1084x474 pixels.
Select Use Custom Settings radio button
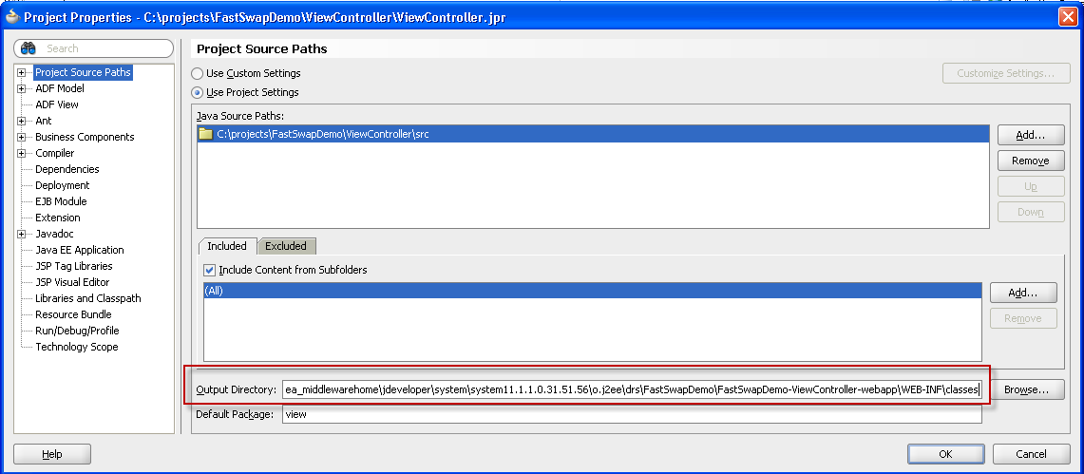click(x=197, y=73)
